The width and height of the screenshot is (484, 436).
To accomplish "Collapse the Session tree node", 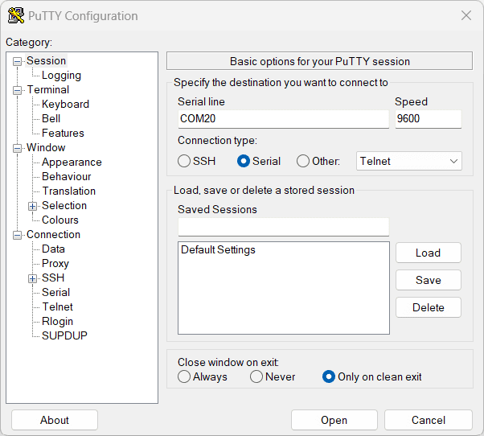I will point(18,61).
